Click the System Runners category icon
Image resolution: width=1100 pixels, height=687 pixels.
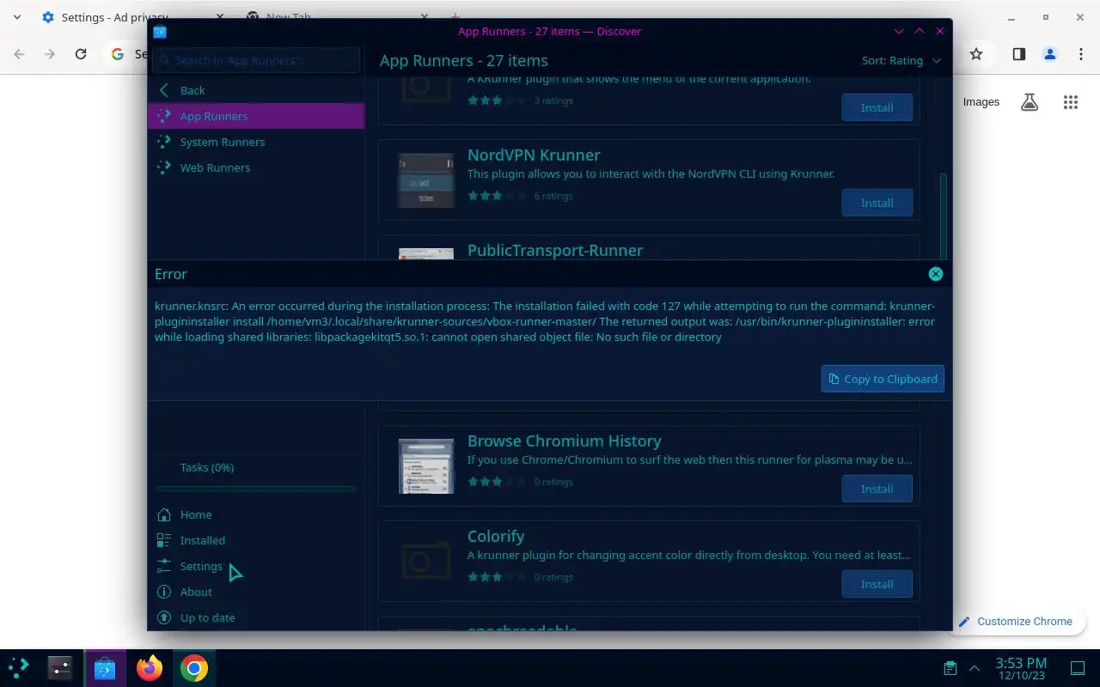[164, 142]
